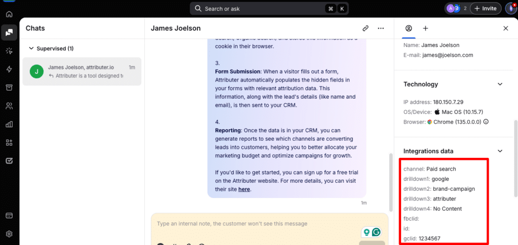This screenshot has width=518, height=245.
Task: Click the agents avatars group indicator
Action: point(457,8)
